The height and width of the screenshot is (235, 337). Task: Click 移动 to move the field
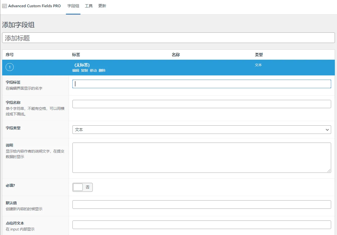93,70
